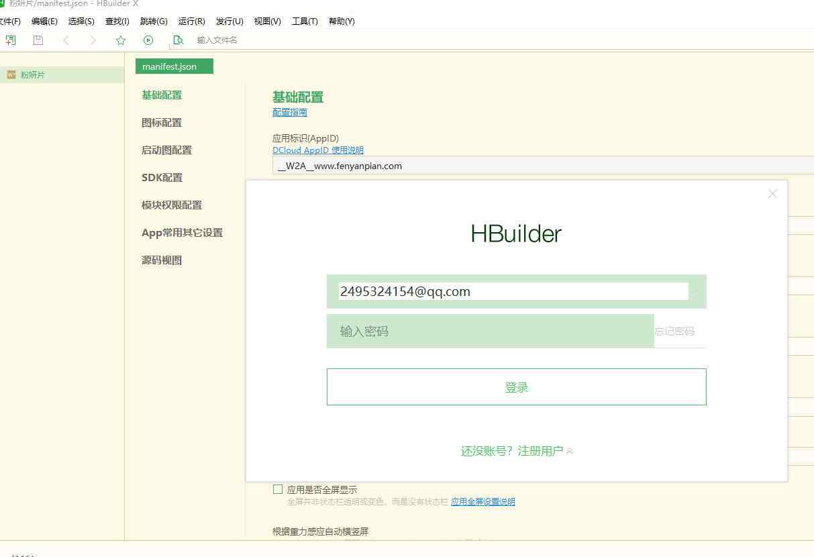Click the 根据重力感应自动横竖屏 label

320,531
